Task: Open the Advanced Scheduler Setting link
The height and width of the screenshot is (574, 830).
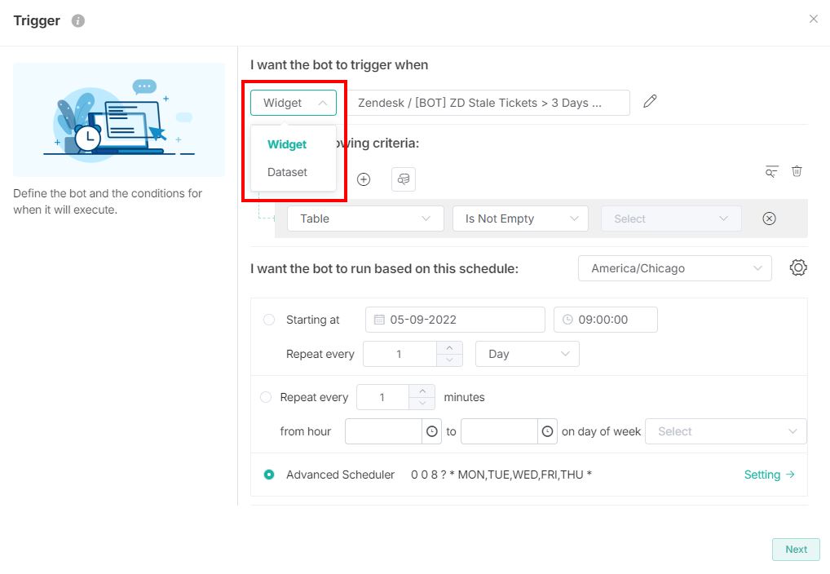Action: point(769,475)
